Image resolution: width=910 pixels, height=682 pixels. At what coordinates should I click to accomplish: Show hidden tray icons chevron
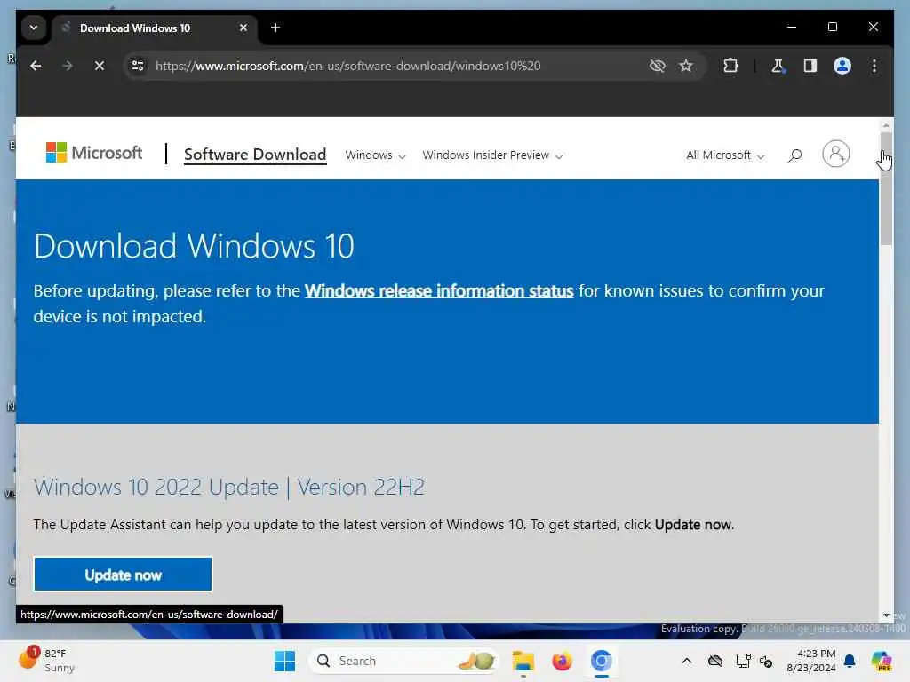point(687,661)
